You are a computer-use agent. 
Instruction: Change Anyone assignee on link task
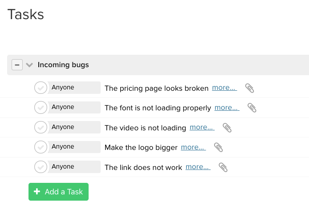click(74, 167)
